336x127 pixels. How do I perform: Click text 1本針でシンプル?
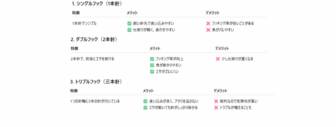[x=84, y=24]
